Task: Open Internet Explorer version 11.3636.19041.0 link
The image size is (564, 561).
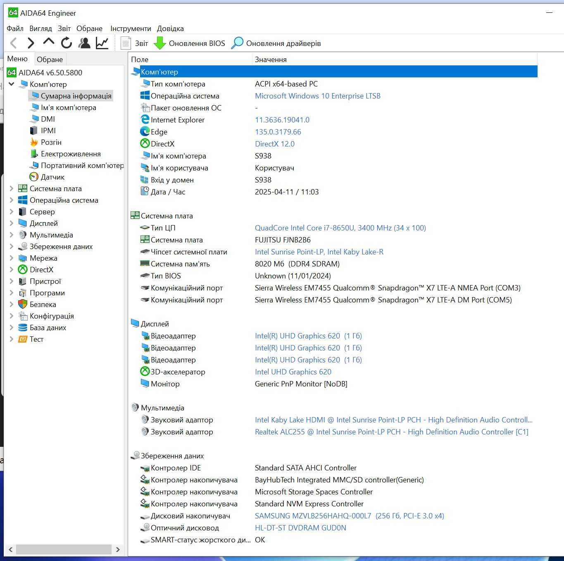Action: [x=282, y=120]
